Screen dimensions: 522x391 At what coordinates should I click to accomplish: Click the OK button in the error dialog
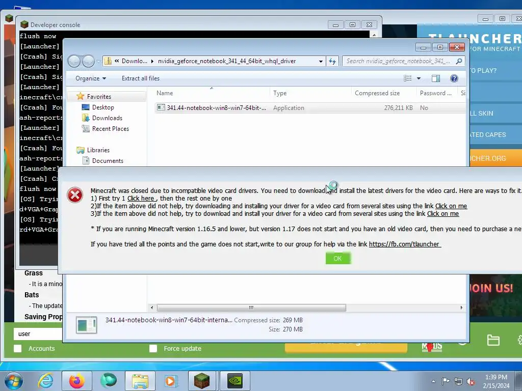point(337,258)
